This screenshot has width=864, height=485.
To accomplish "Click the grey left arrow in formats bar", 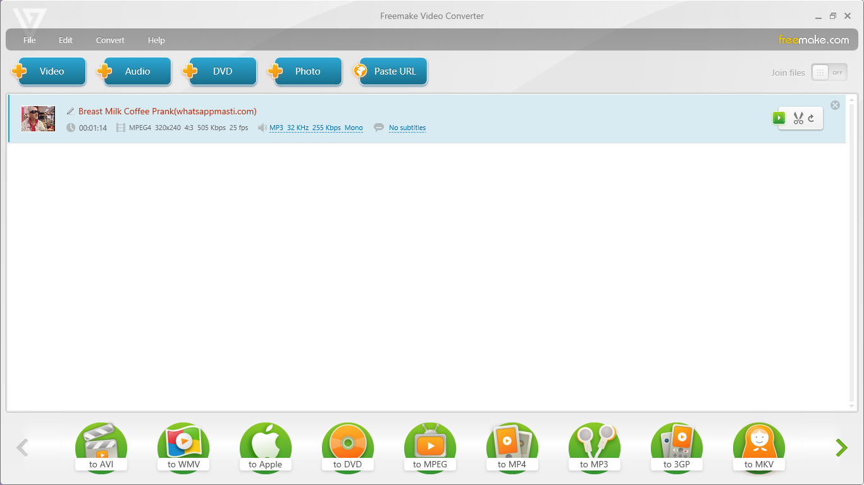I will (x=22, y=448).
